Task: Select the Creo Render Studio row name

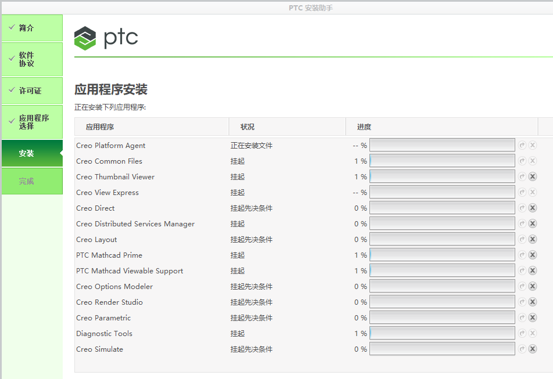Action: tap(109, 302)
